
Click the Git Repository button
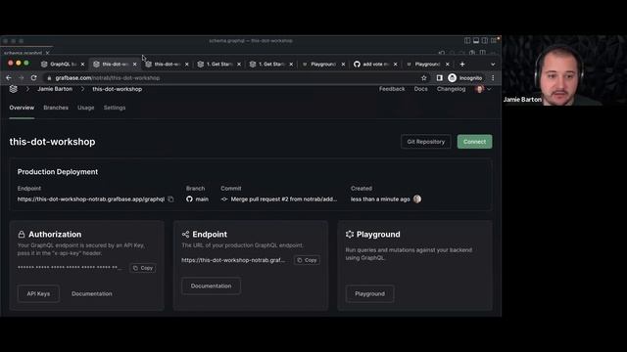425,142
